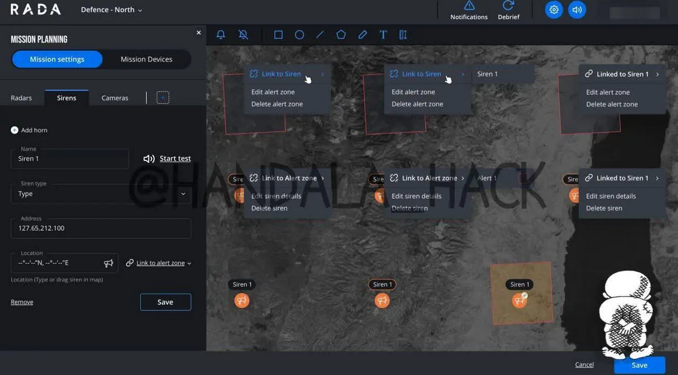678x375 pixels.
Task: Activate the Mission settings toggle
Action: click(57, 59)
